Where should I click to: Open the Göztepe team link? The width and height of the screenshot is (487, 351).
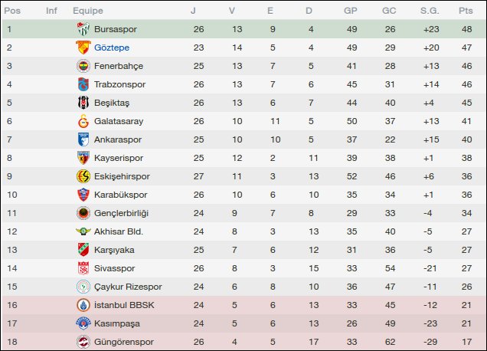point(112,48)
